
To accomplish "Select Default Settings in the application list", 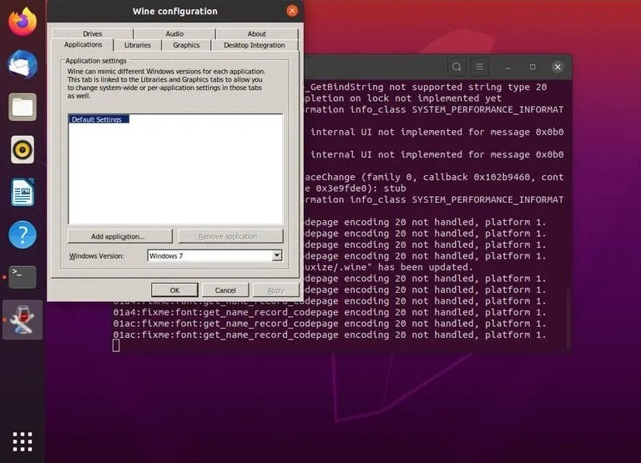I will 97,120.
